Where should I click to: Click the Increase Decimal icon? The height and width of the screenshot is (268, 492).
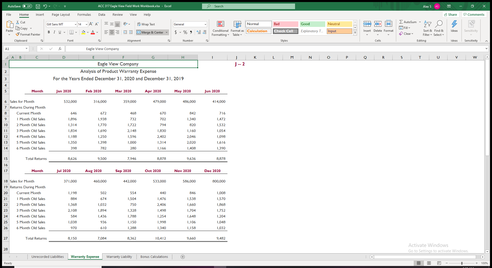click(199, 32)
